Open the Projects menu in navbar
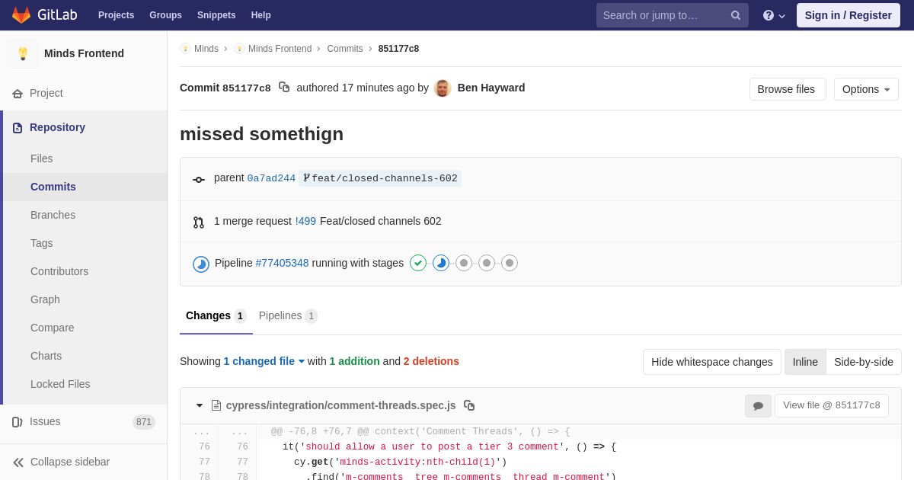The height and width of the screenshot is (480, 914). pyautogui.click(x=116, y=15)
